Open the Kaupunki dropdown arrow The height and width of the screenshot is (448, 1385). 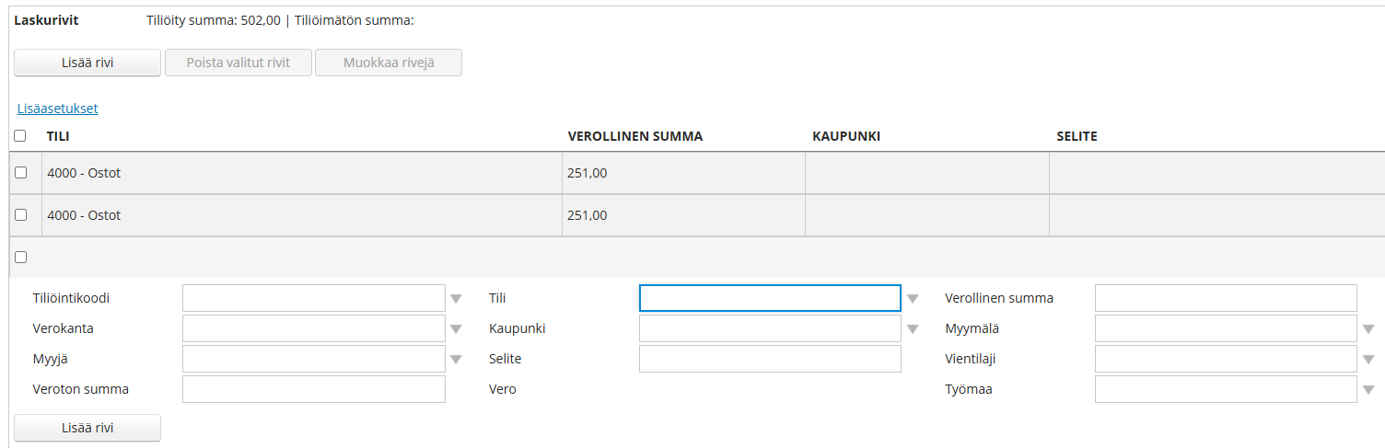[913, 329]
